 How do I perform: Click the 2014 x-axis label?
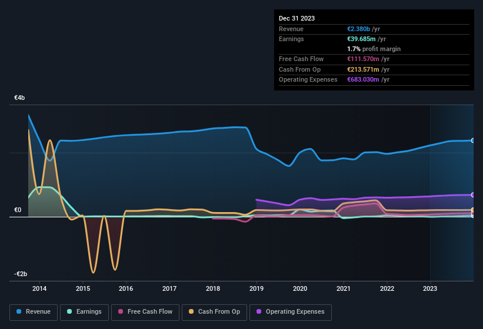click(39, 288)
